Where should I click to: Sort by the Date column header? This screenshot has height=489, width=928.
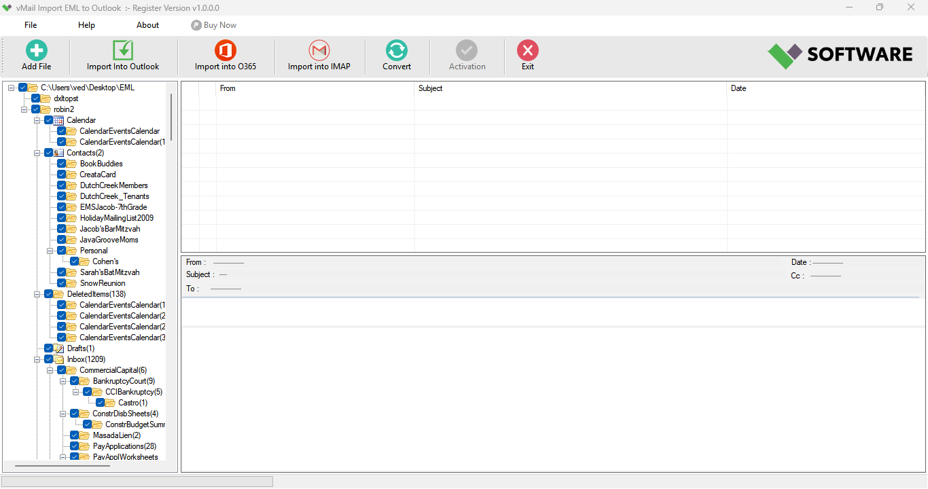click(x=825, y=88)
